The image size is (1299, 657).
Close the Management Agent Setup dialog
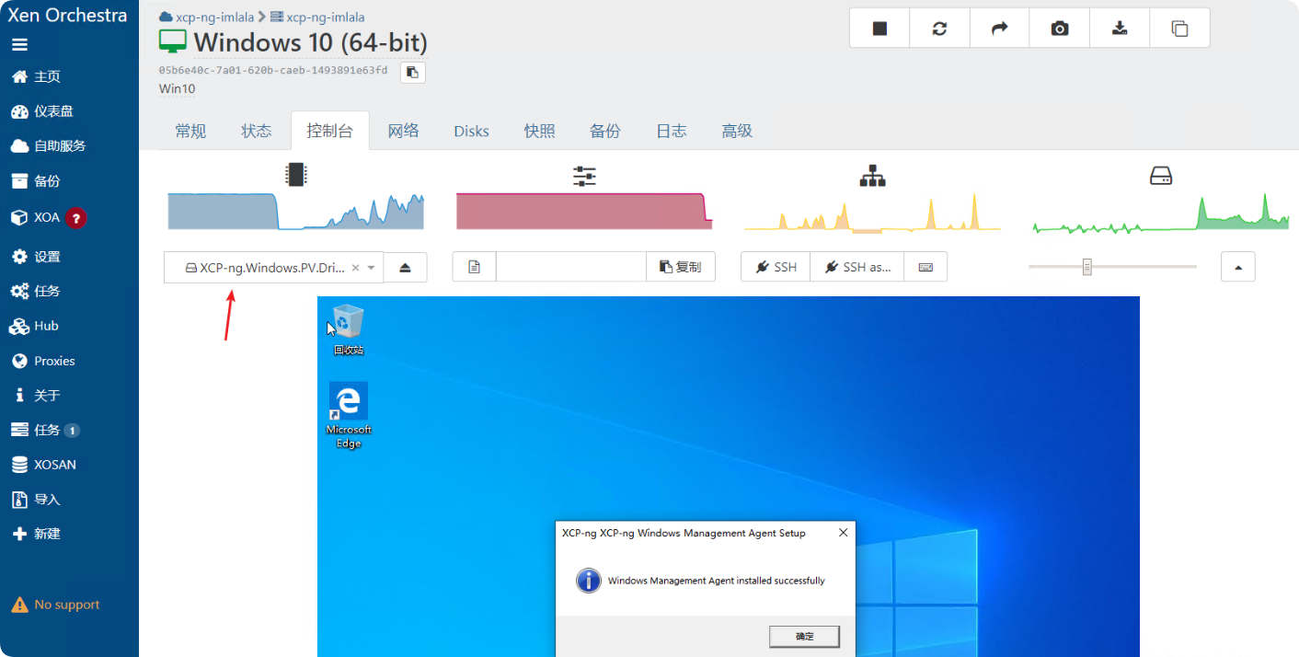pyautogui.click(x=843, y=533)
